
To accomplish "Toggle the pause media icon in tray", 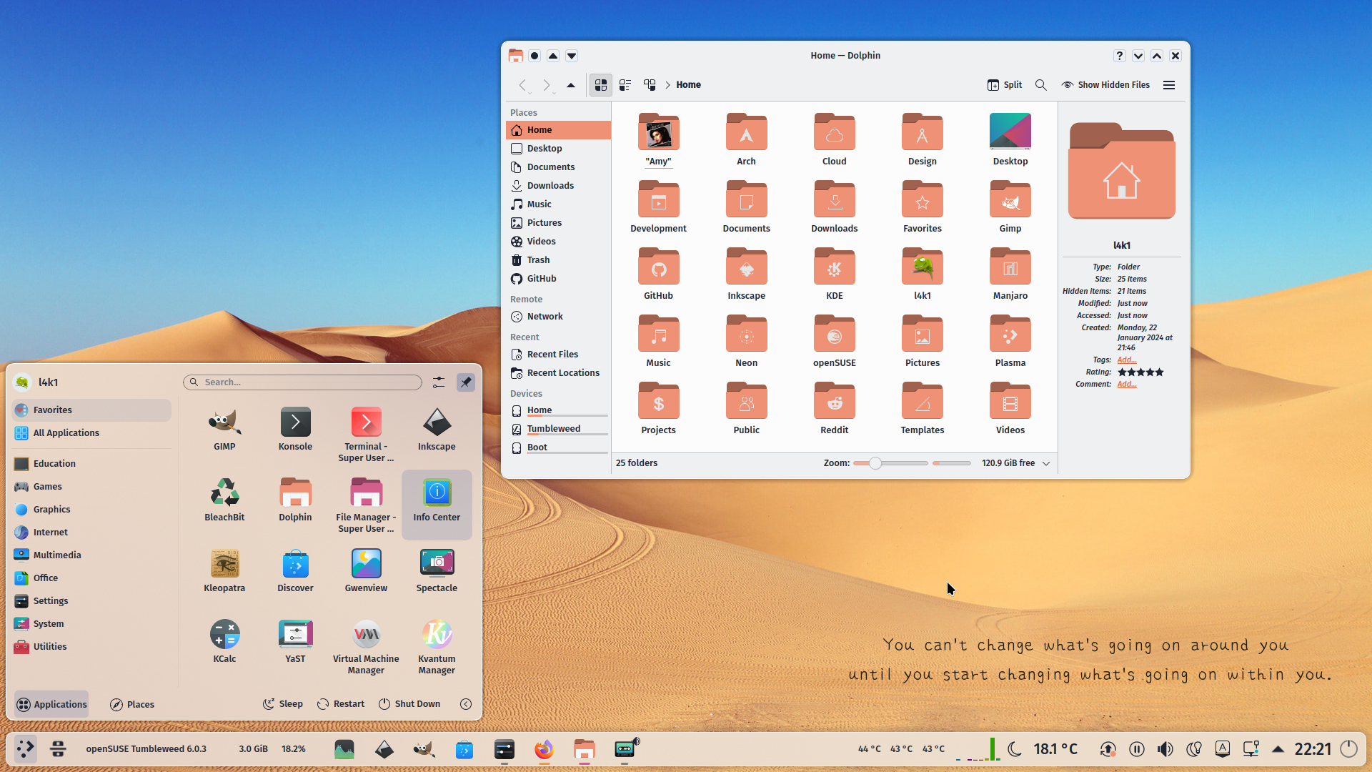I will click(x=1136, y=749).
